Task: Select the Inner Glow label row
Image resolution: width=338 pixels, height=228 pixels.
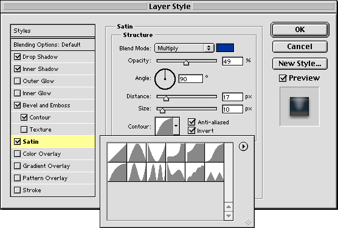Action: point(53,93)
